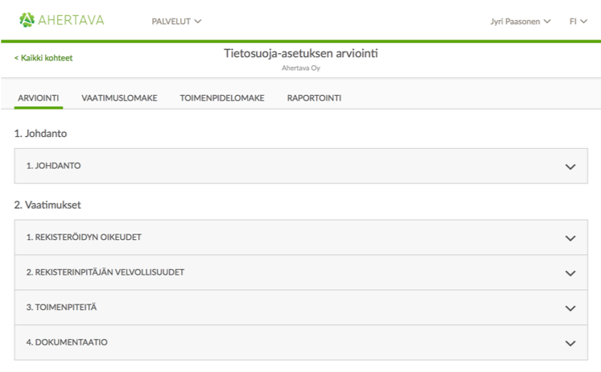Expand the Toimenpiteitä chevron arrow
Screen dimensions: 601x372
pyautogui.click(x=570, y=308)
